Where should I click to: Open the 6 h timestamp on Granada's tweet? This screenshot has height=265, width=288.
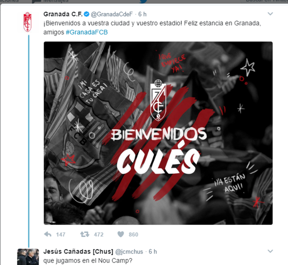click(x=142, y=14)
